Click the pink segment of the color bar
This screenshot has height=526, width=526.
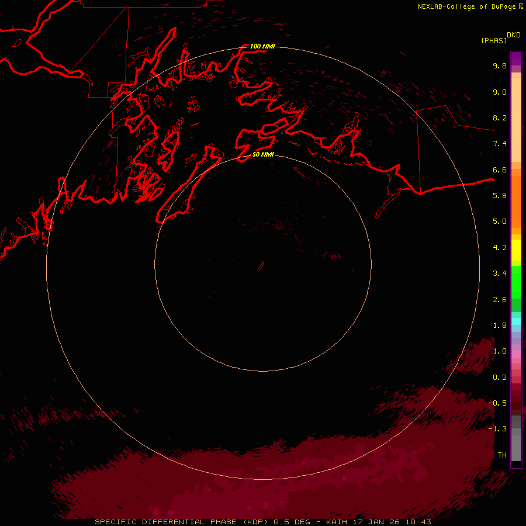(516, 354)
